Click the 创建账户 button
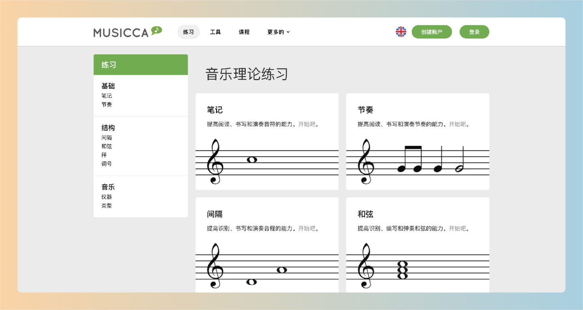The height and width of the screenshot is (310, 583). pos(432,32)
